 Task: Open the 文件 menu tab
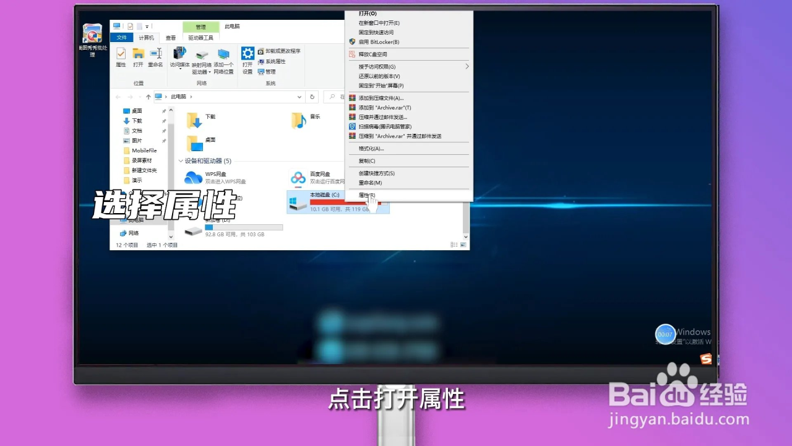coord(121,38)
